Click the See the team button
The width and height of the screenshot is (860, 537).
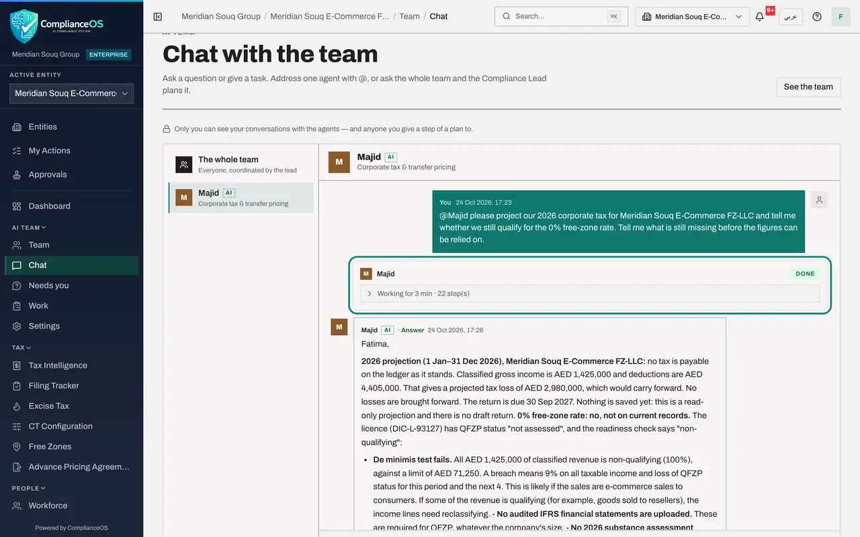pyautogui.click(x=808, y=87)
